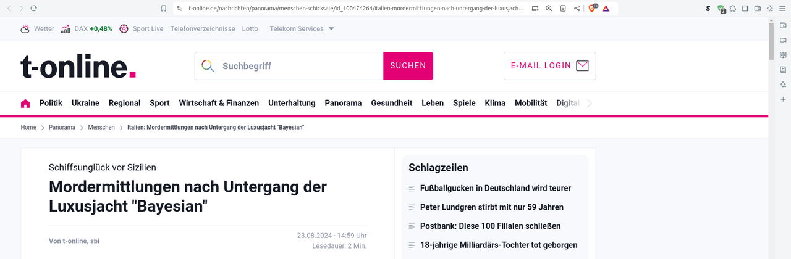Go to Home in breadcrumb
791x259 pixels.
click(28, 127)
